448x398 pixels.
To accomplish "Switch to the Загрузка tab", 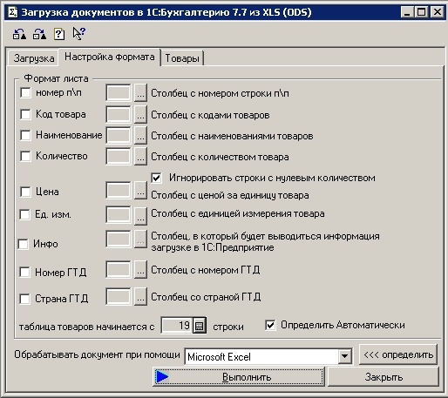I will point(34,58).
